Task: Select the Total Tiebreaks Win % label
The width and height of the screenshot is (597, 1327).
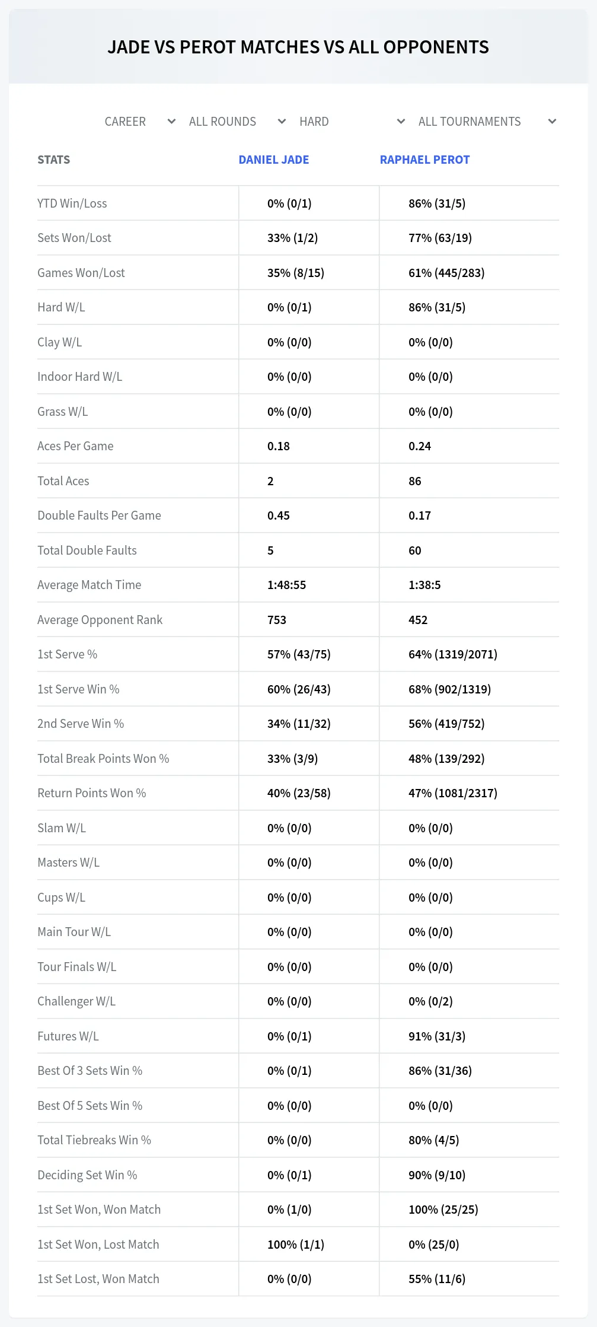Action: 94,1140
